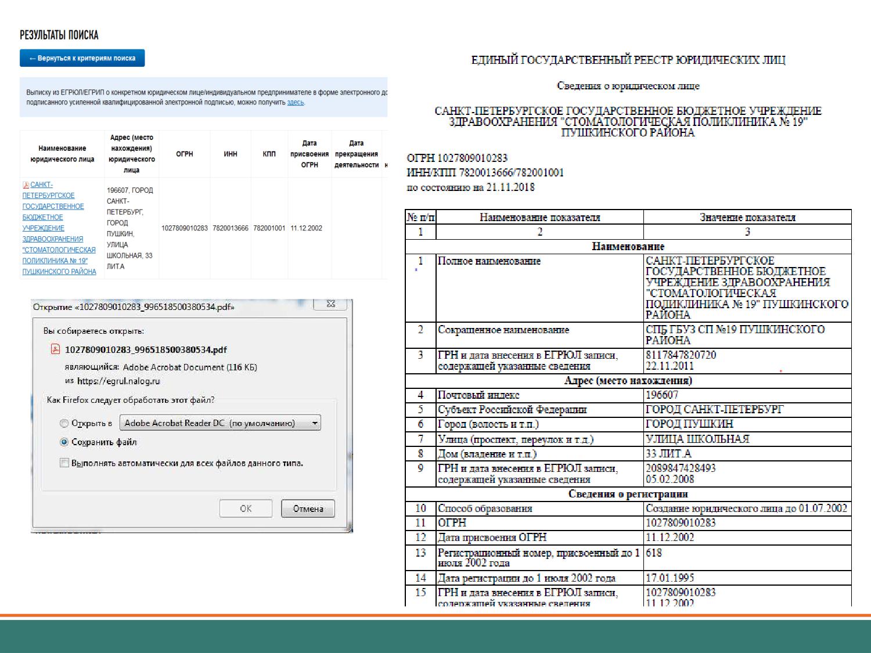This screenshot has height=653, width=871.
Task: Click 'Дата присвоения ОГРН' column header
Action: pyautogui.click(x=309, y=154)
